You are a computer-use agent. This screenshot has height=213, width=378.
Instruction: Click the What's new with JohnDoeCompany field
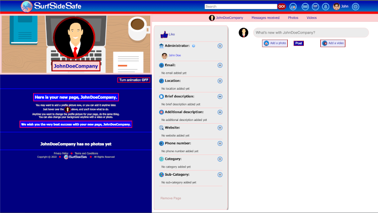coord(310,33)
